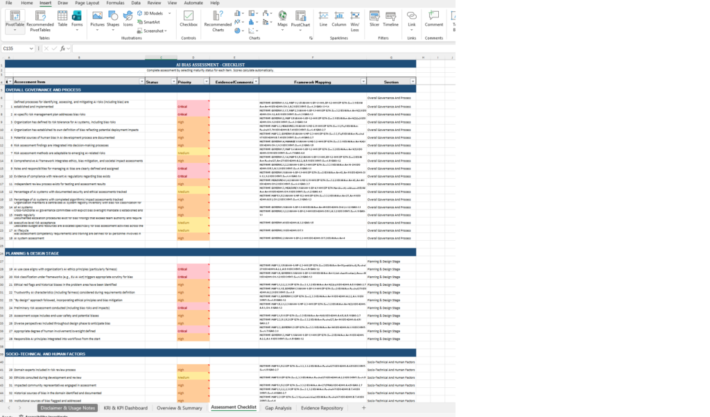This screenshot has height=417, width=710.
Task: Open the Charts group dialog launcher
Action: tap(311, 37)
